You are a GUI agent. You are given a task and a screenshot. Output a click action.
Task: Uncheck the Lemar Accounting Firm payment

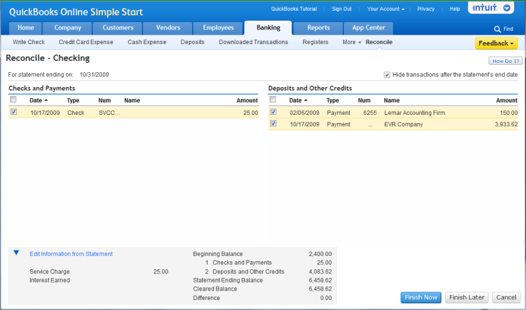pos(273,112)
